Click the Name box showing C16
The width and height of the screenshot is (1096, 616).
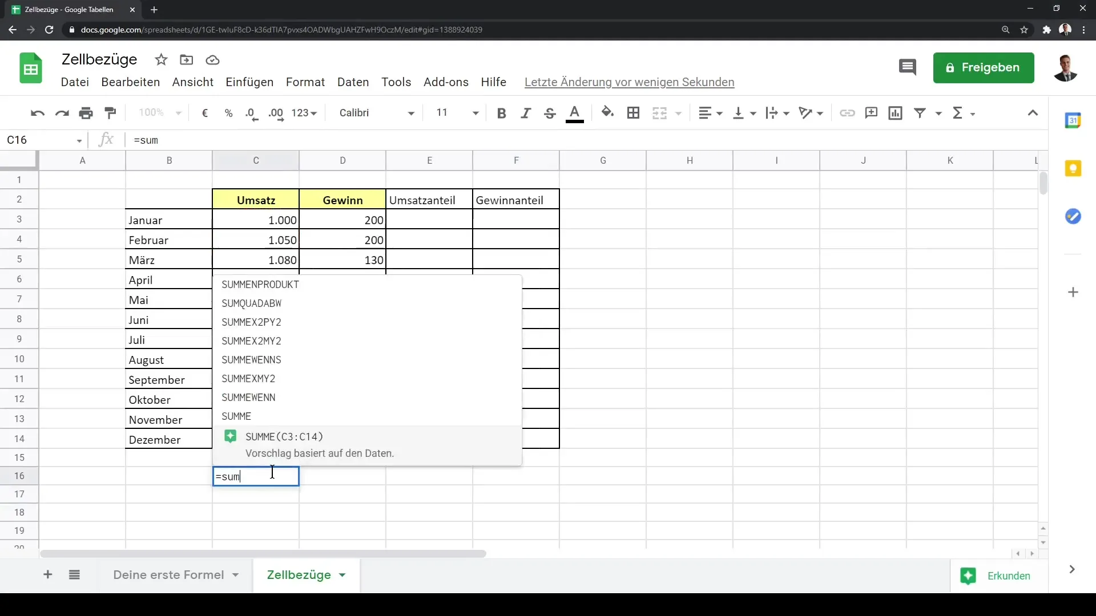[44, 140]
